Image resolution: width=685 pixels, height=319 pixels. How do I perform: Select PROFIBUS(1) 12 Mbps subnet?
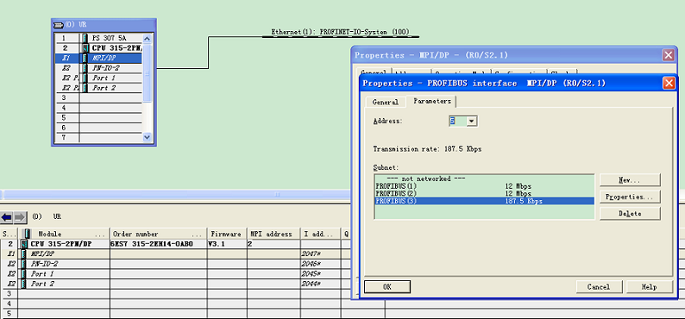pyautogui.click(x=484, y=186)
